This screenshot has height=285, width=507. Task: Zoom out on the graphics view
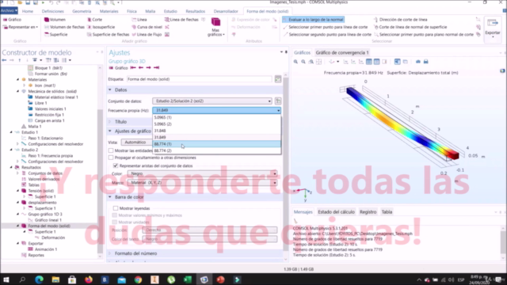pos(303,62)
